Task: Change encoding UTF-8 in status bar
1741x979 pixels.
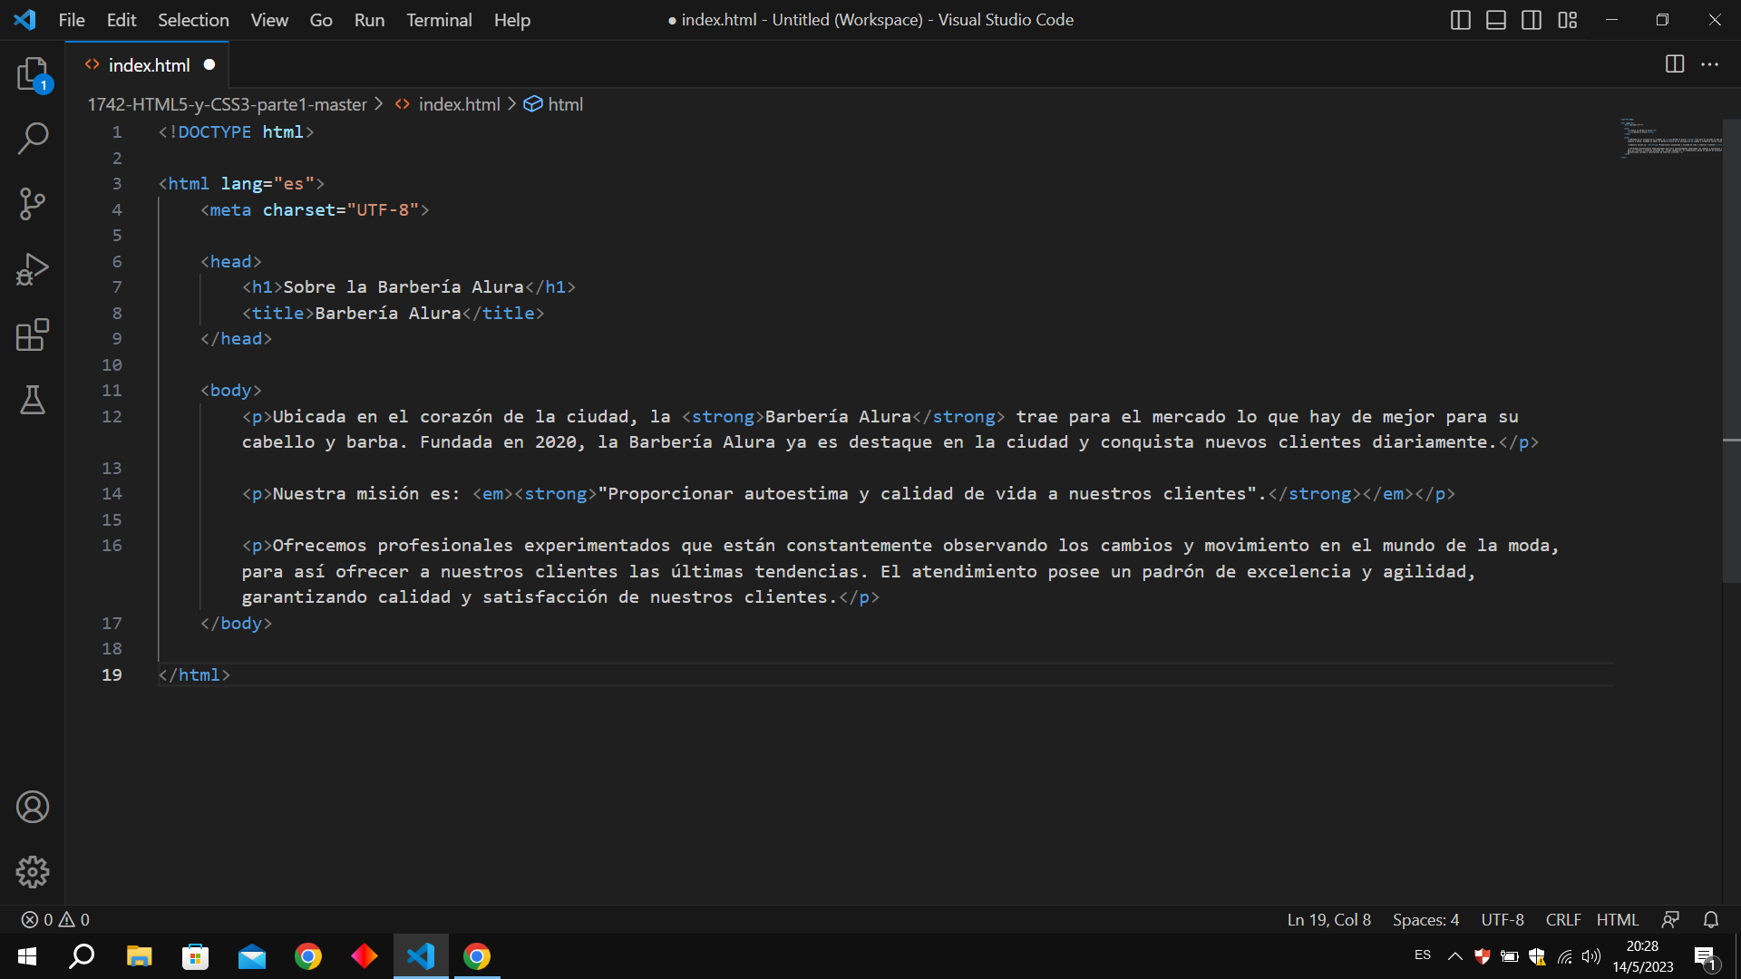Action: coord(1503,919)
